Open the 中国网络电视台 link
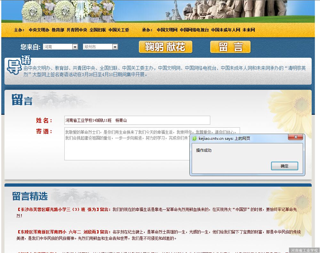This screenshot has height=253, width=320. tap(194, 30)
